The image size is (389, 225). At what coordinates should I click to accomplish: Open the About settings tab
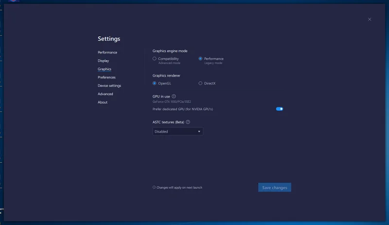pos(103,102)
